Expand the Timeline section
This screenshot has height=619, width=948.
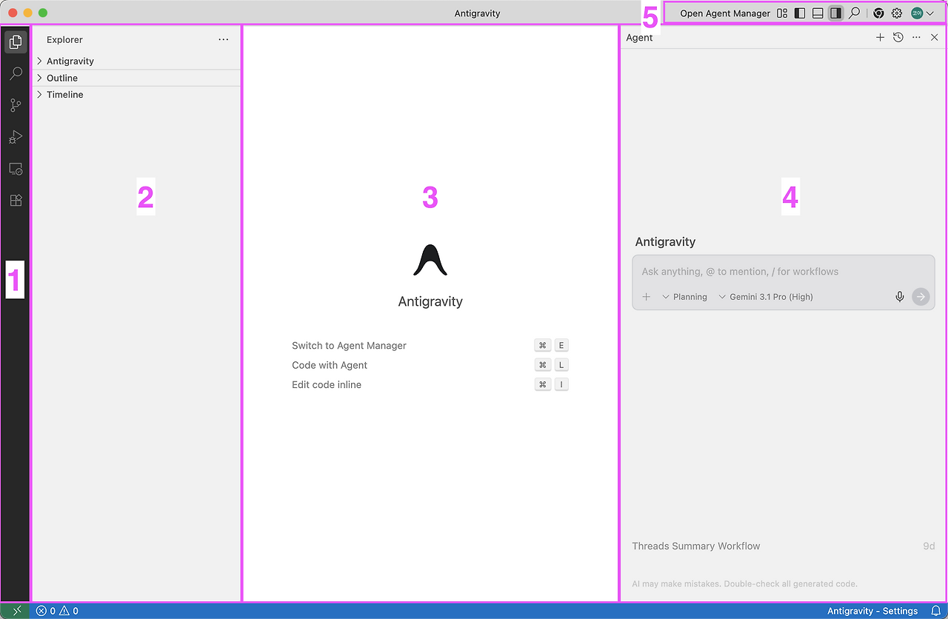137,95
